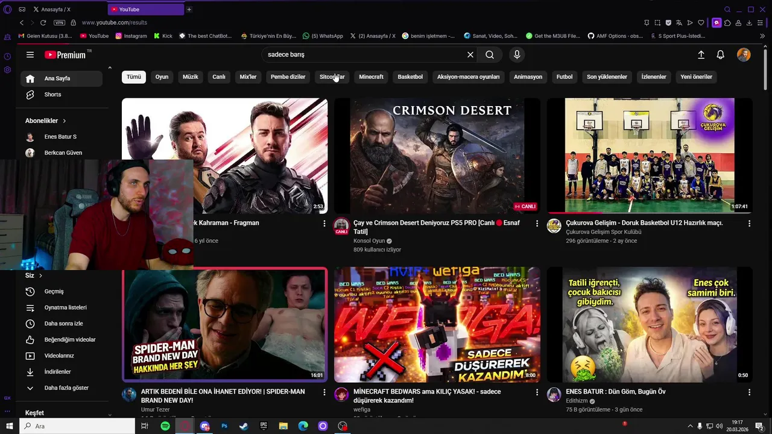
Task: Open more options for Çukurova Gelişim video
Action: pos(749,223)
